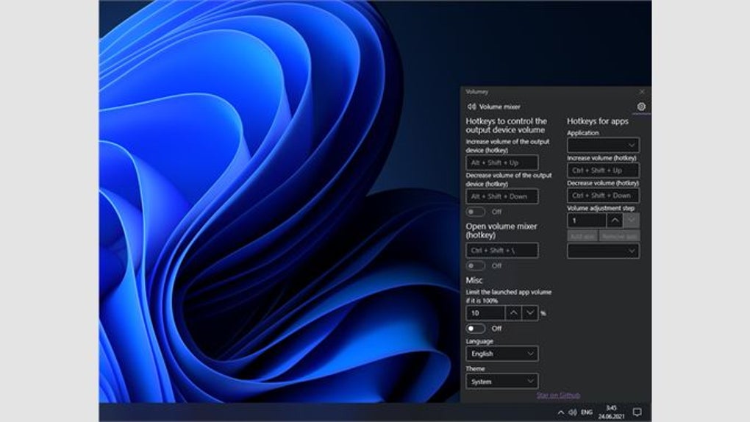This screenshot has width=750, height=422.
Task: Show hidden icons in the system tray
Action: 560,412
